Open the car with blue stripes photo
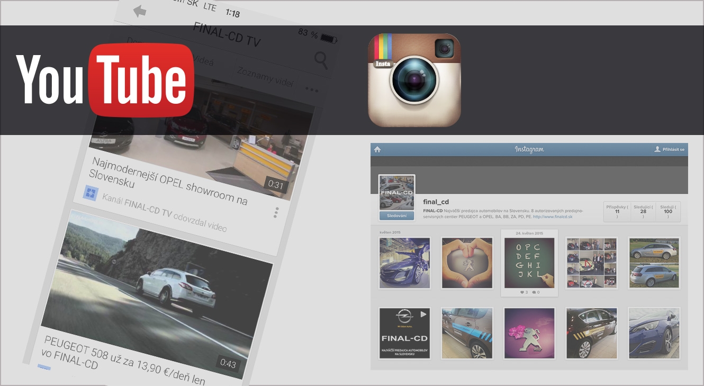Viewport: 704px width, 386px height. [467, 333]
